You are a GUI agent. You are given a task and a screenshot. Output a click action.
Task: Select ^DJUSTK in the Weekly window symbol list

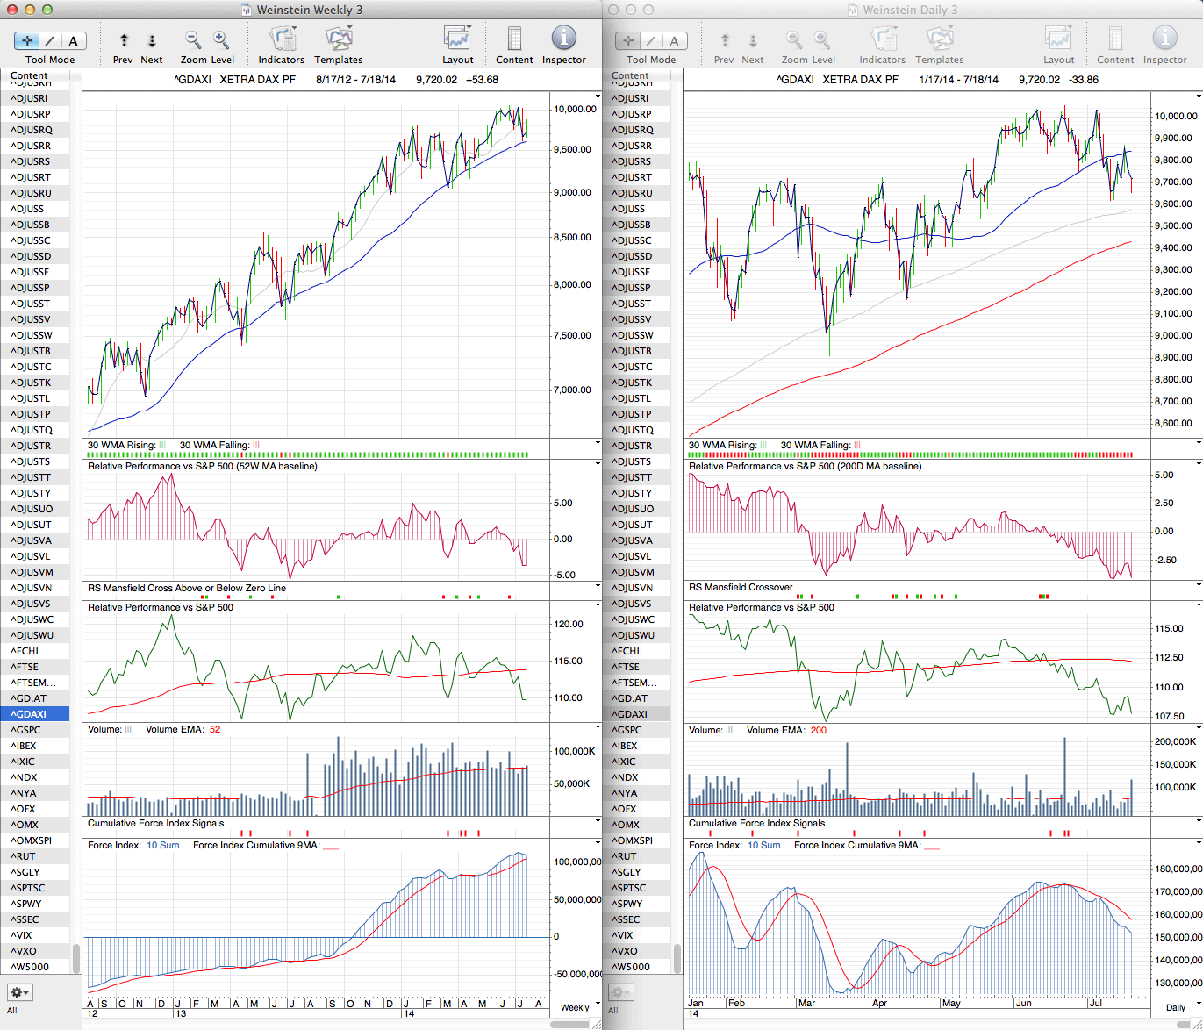pyautogui.click(x=35, y=383)
